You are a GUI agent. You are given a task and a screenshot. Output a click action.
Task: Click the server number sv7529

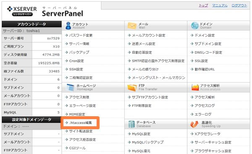click(x=53, y=39)
